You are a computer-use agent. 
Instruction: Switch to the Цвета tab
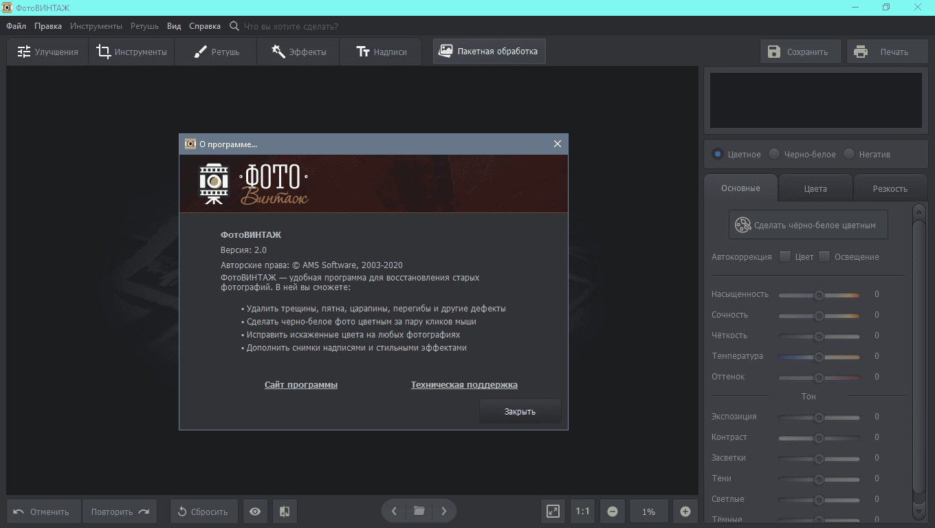pyautogui.click(x=815, y=188)
